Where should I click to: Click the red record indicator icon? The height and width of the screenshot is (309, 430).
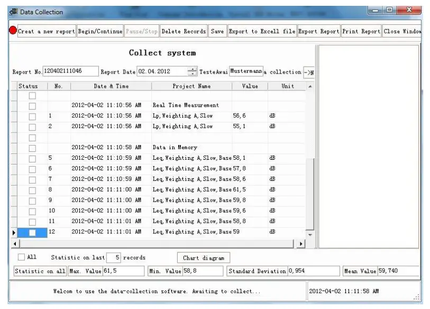(13, 30)
